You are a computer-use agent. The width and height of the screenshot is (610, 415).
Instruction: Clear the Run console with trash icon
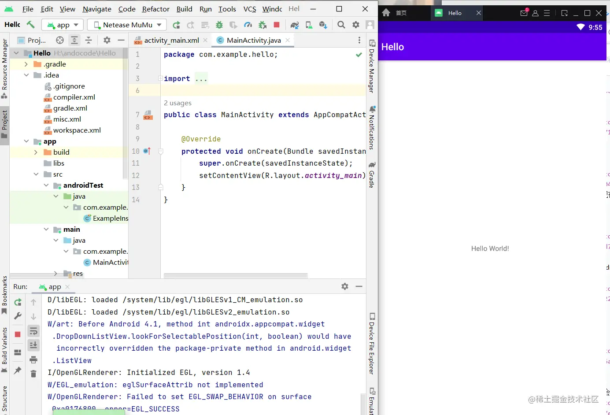click(33, 374)
